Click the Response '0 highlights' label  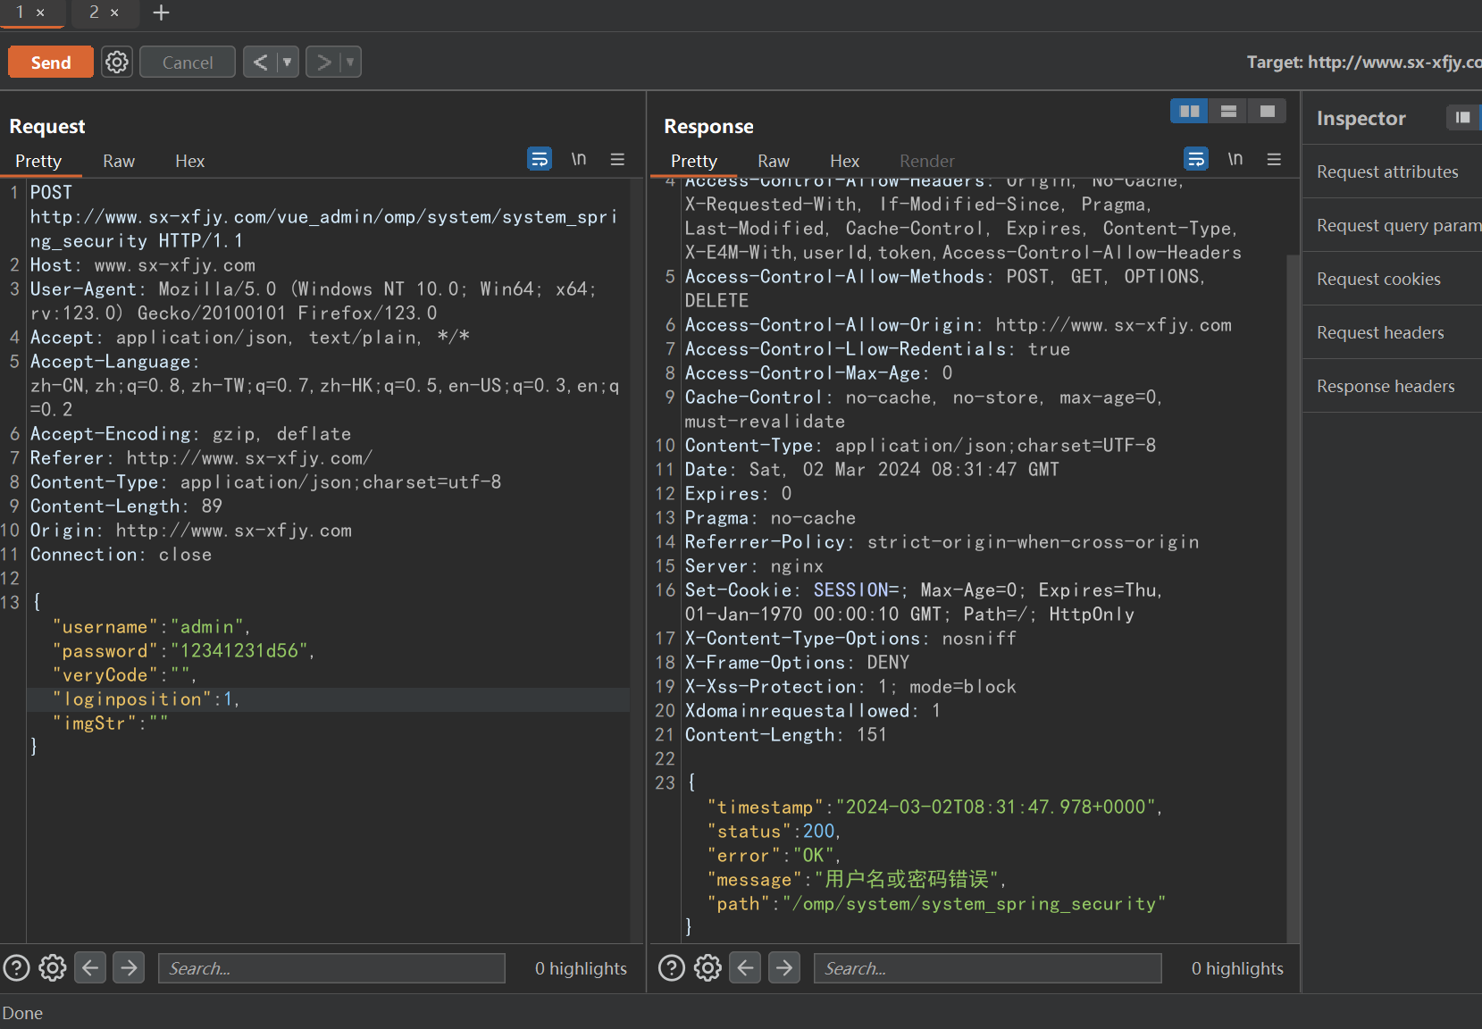click(x=1237, y=968)
